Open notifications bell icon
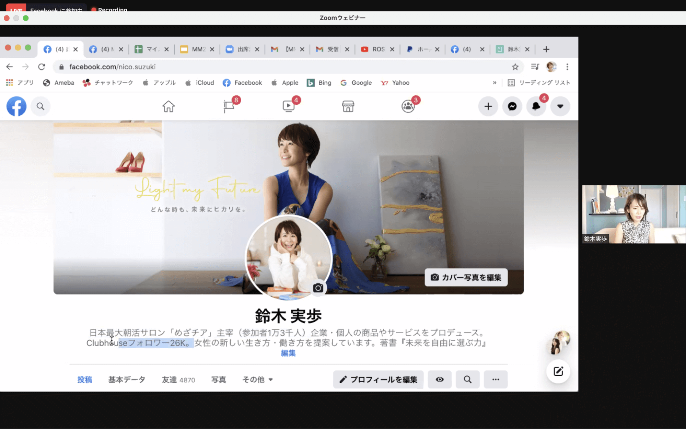The image size is (686, 429). click(x=536, y=106)
